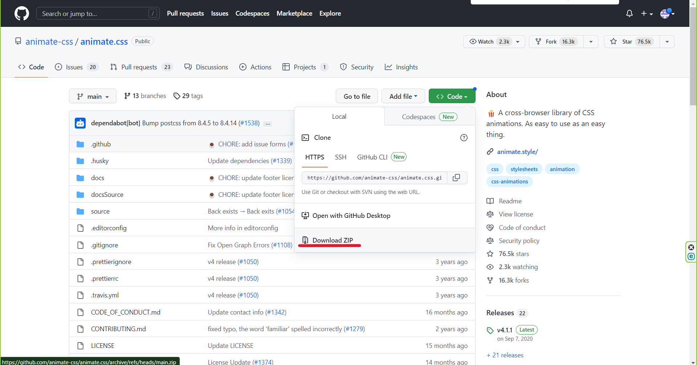This screenshot has width=697, height=365.
Task: Select the SSH clone option
Action: 341,157
